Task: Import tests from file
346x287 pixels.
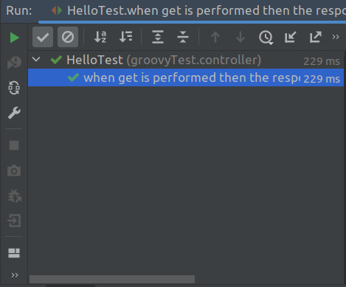Action: (x=291, y=37)
